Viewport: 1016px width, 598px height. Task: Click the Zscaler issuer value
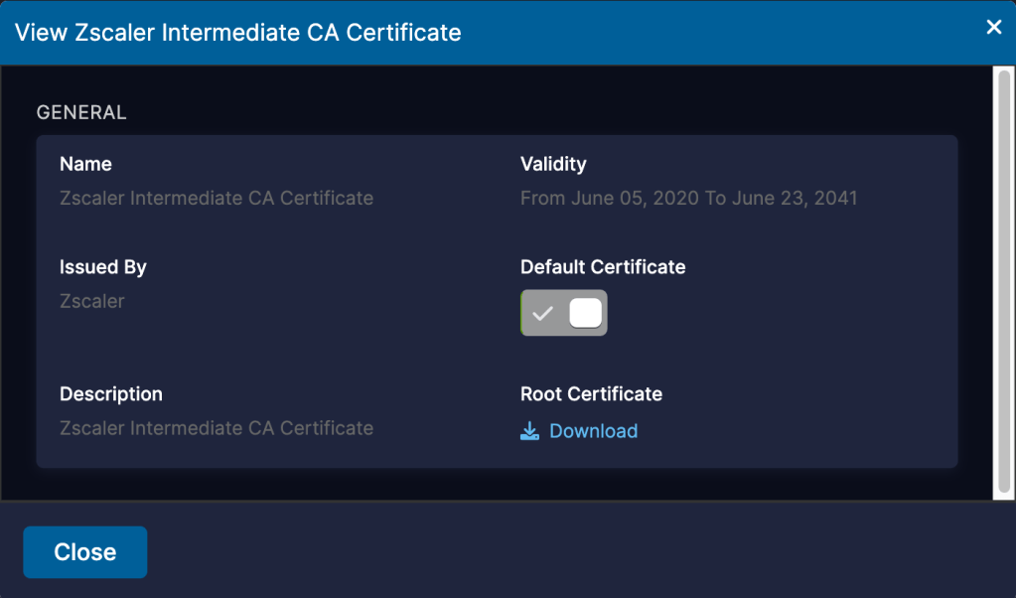(92, 301)
